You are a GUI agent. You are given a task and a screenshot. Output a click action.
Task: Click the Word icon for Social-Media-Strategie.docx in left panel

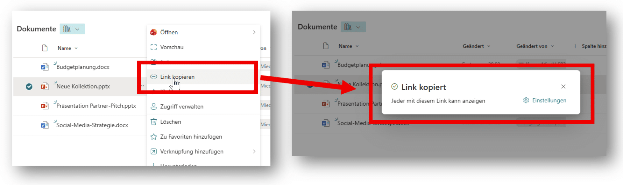point(45,125)
